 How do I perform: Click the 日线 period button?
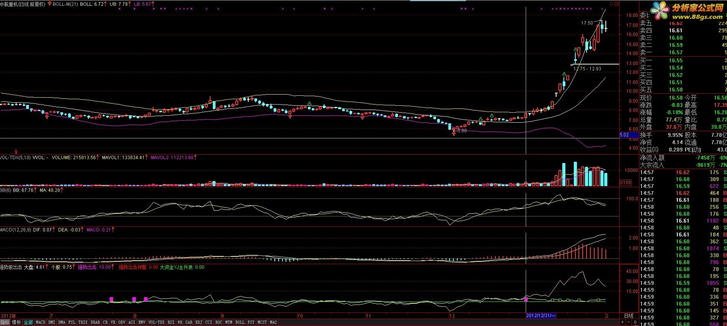click(x=628, y=316)
